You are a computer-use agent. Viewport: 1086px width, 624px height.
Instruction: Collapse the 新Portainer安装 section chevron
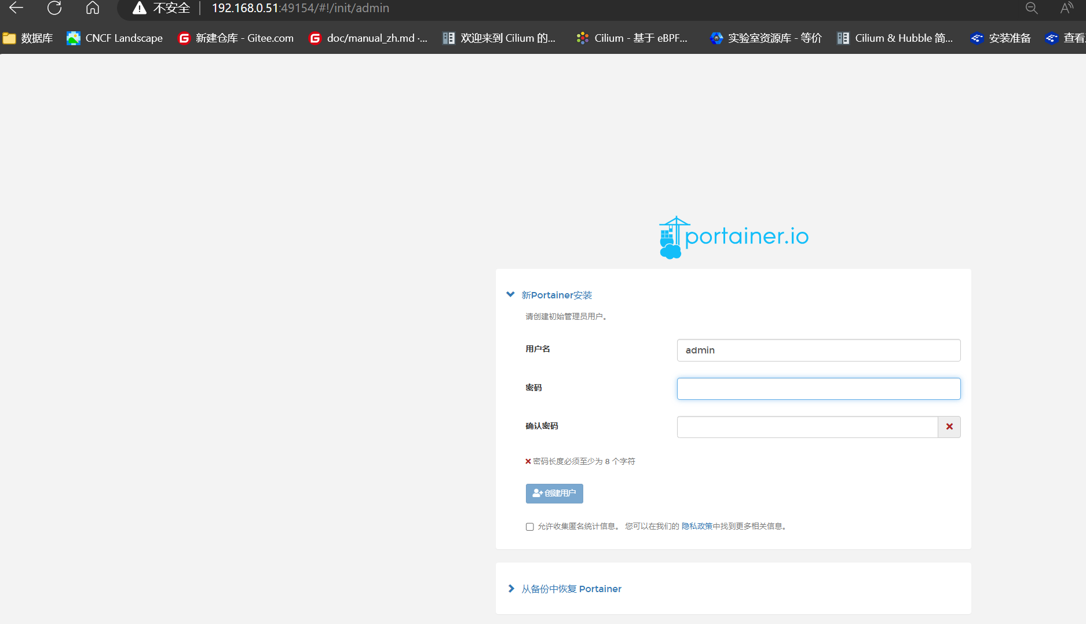click(510, 295)
